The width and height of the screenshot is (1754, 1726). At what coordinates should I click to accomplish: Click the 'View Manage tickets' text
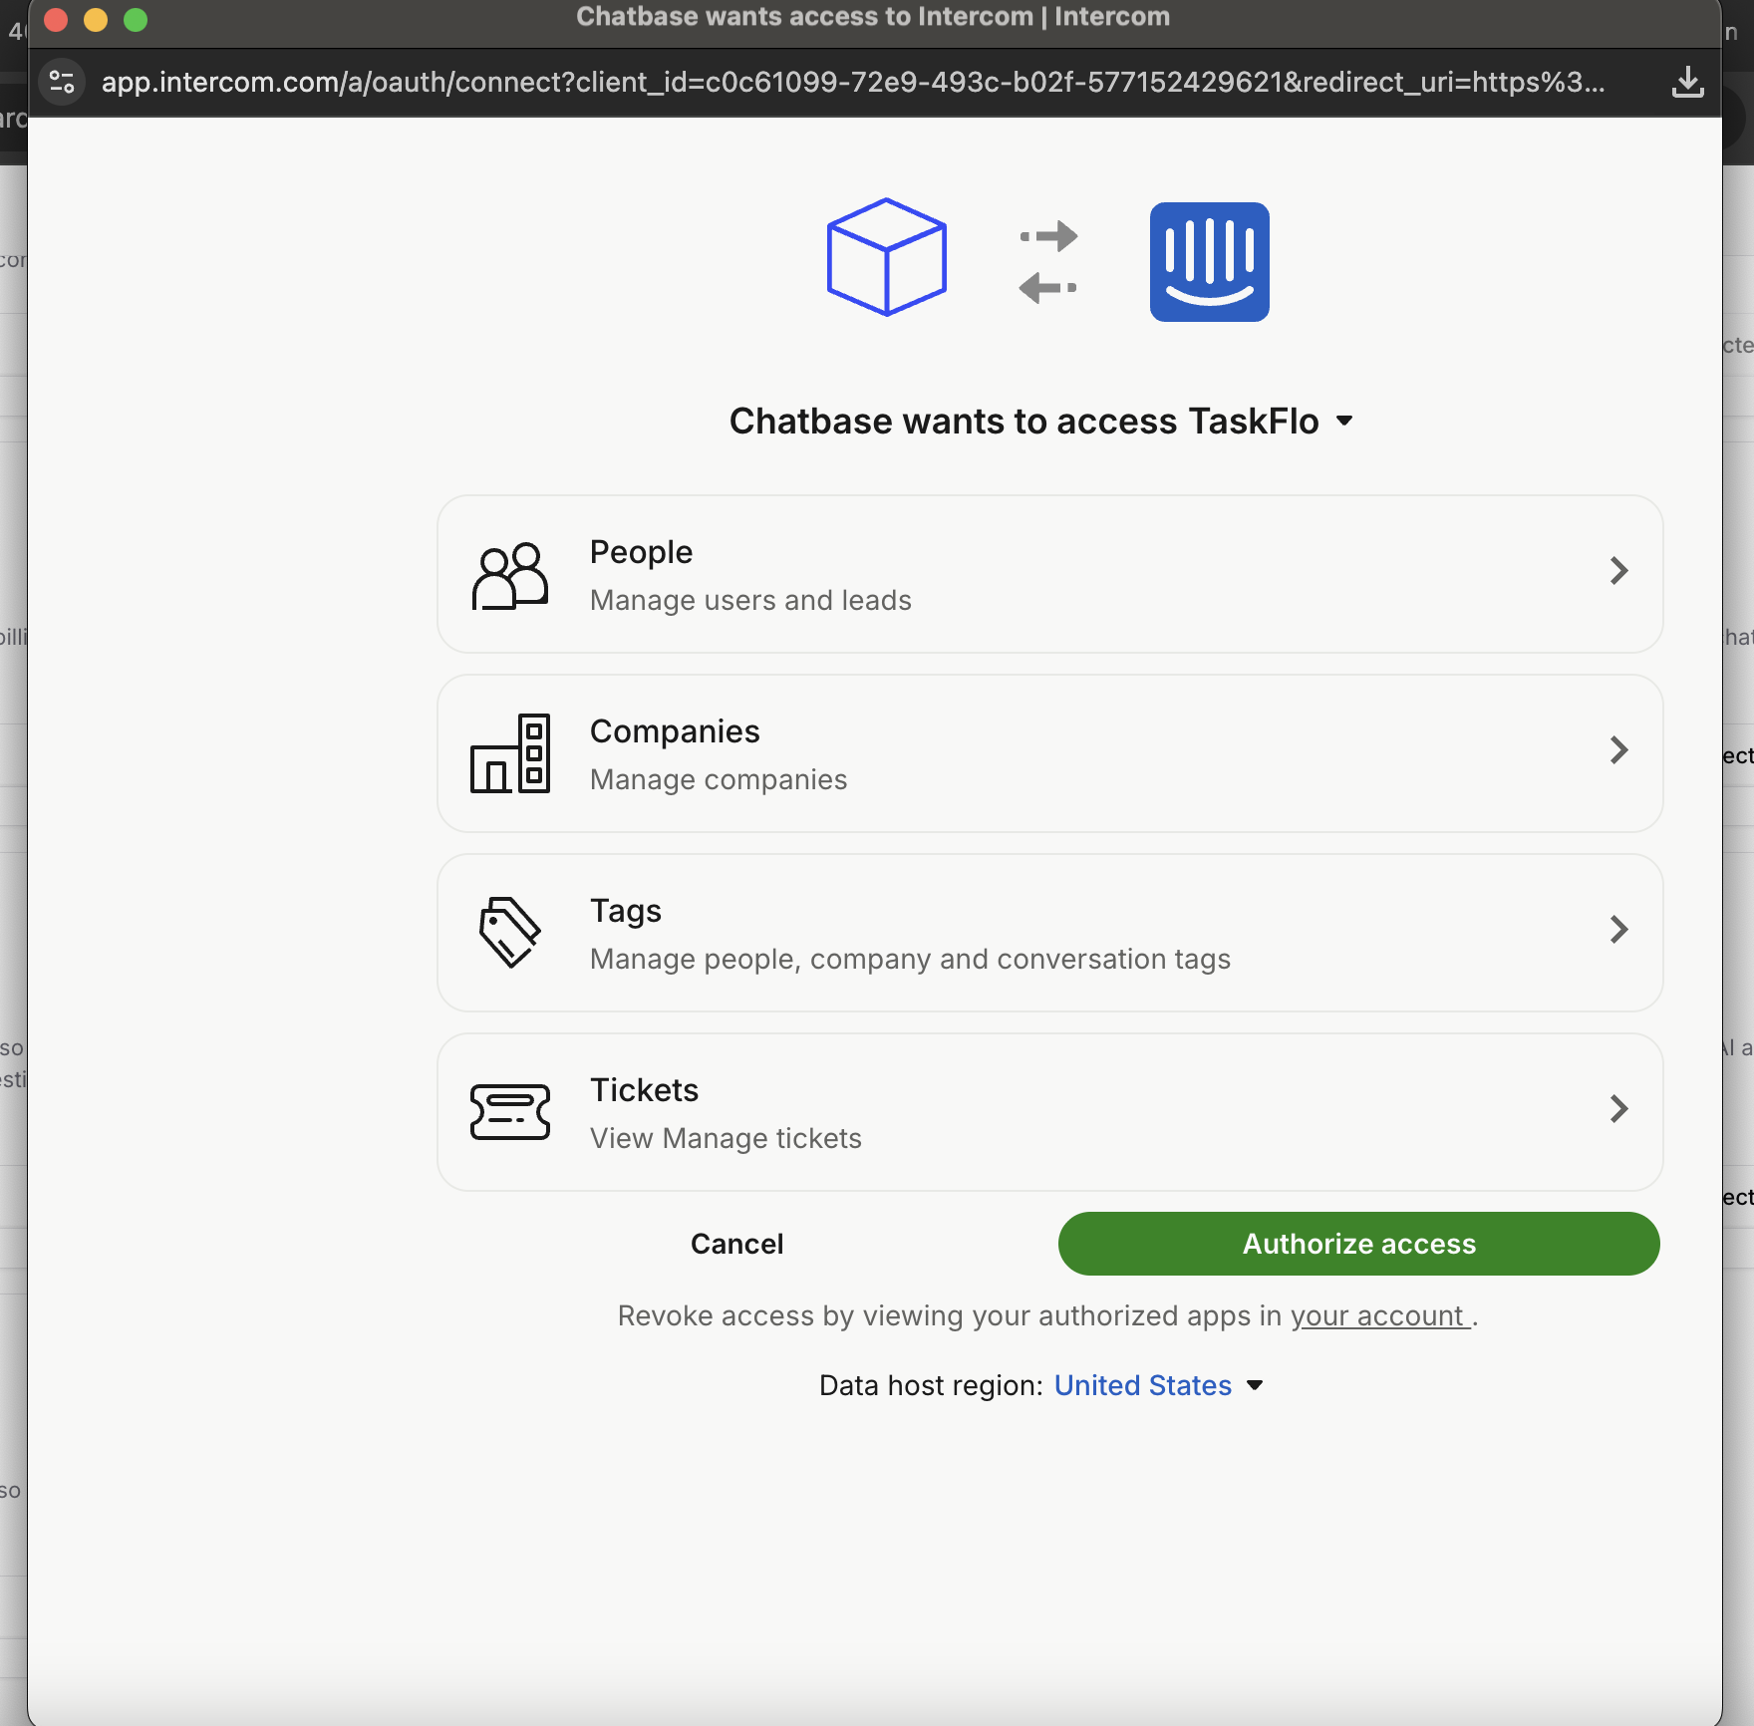pos(726,1138)
